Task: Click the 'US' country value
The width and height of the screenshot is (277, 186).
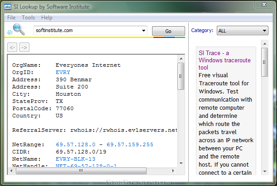Action: pos(59,116)
